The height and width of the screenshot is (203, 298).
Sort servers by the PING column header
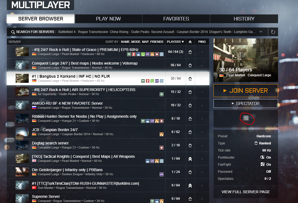pos(202,42)
